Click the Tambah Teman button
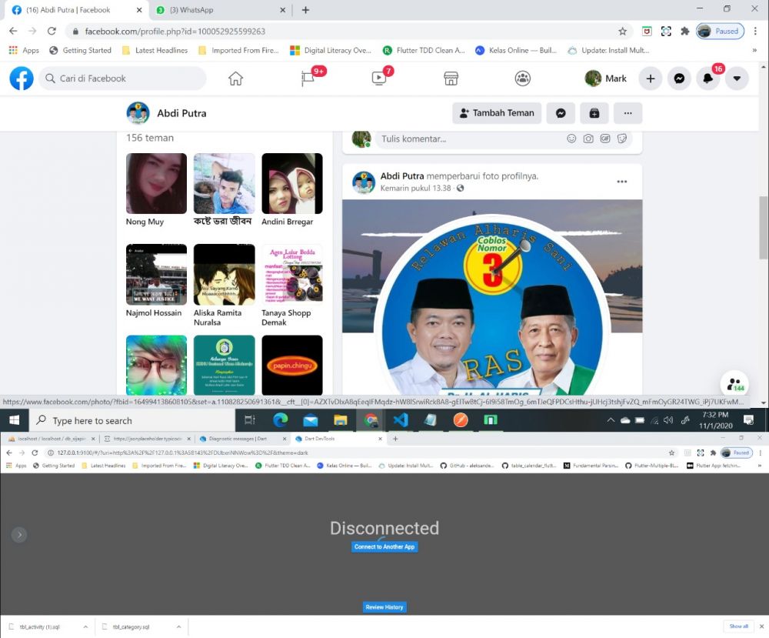Image resolution: width=769 pixels, height=638 pixels. pyautogui.click(x=497, y=113)
